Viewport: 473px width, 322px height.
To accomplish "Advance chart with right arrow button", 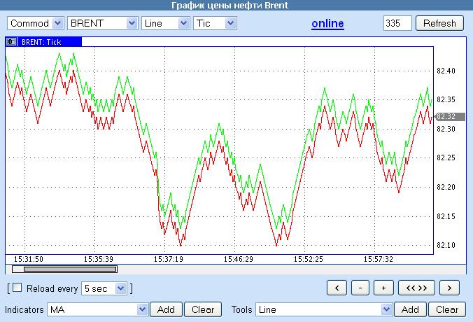I will tap(449, 288).
